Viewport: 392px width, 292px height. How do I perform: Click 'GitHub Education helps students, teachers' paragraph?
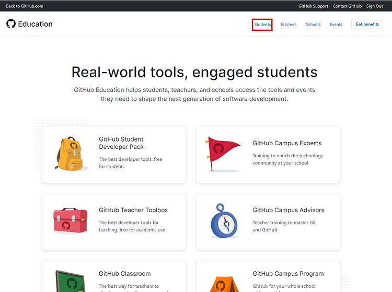coord(194,95)
